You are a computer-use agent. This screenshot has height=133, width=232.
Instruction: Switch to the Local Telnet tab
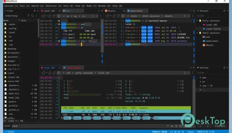coord(73,68)
